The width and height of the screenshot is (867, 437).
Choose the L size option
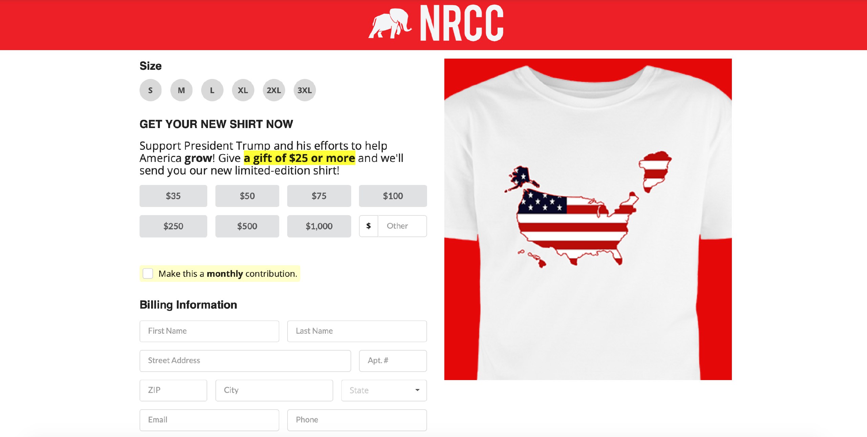tap(212, 90)
